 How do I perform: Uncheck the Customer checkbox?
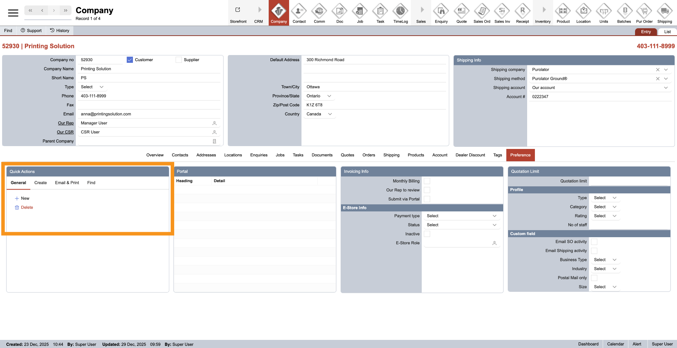click(x=130, y=60)
